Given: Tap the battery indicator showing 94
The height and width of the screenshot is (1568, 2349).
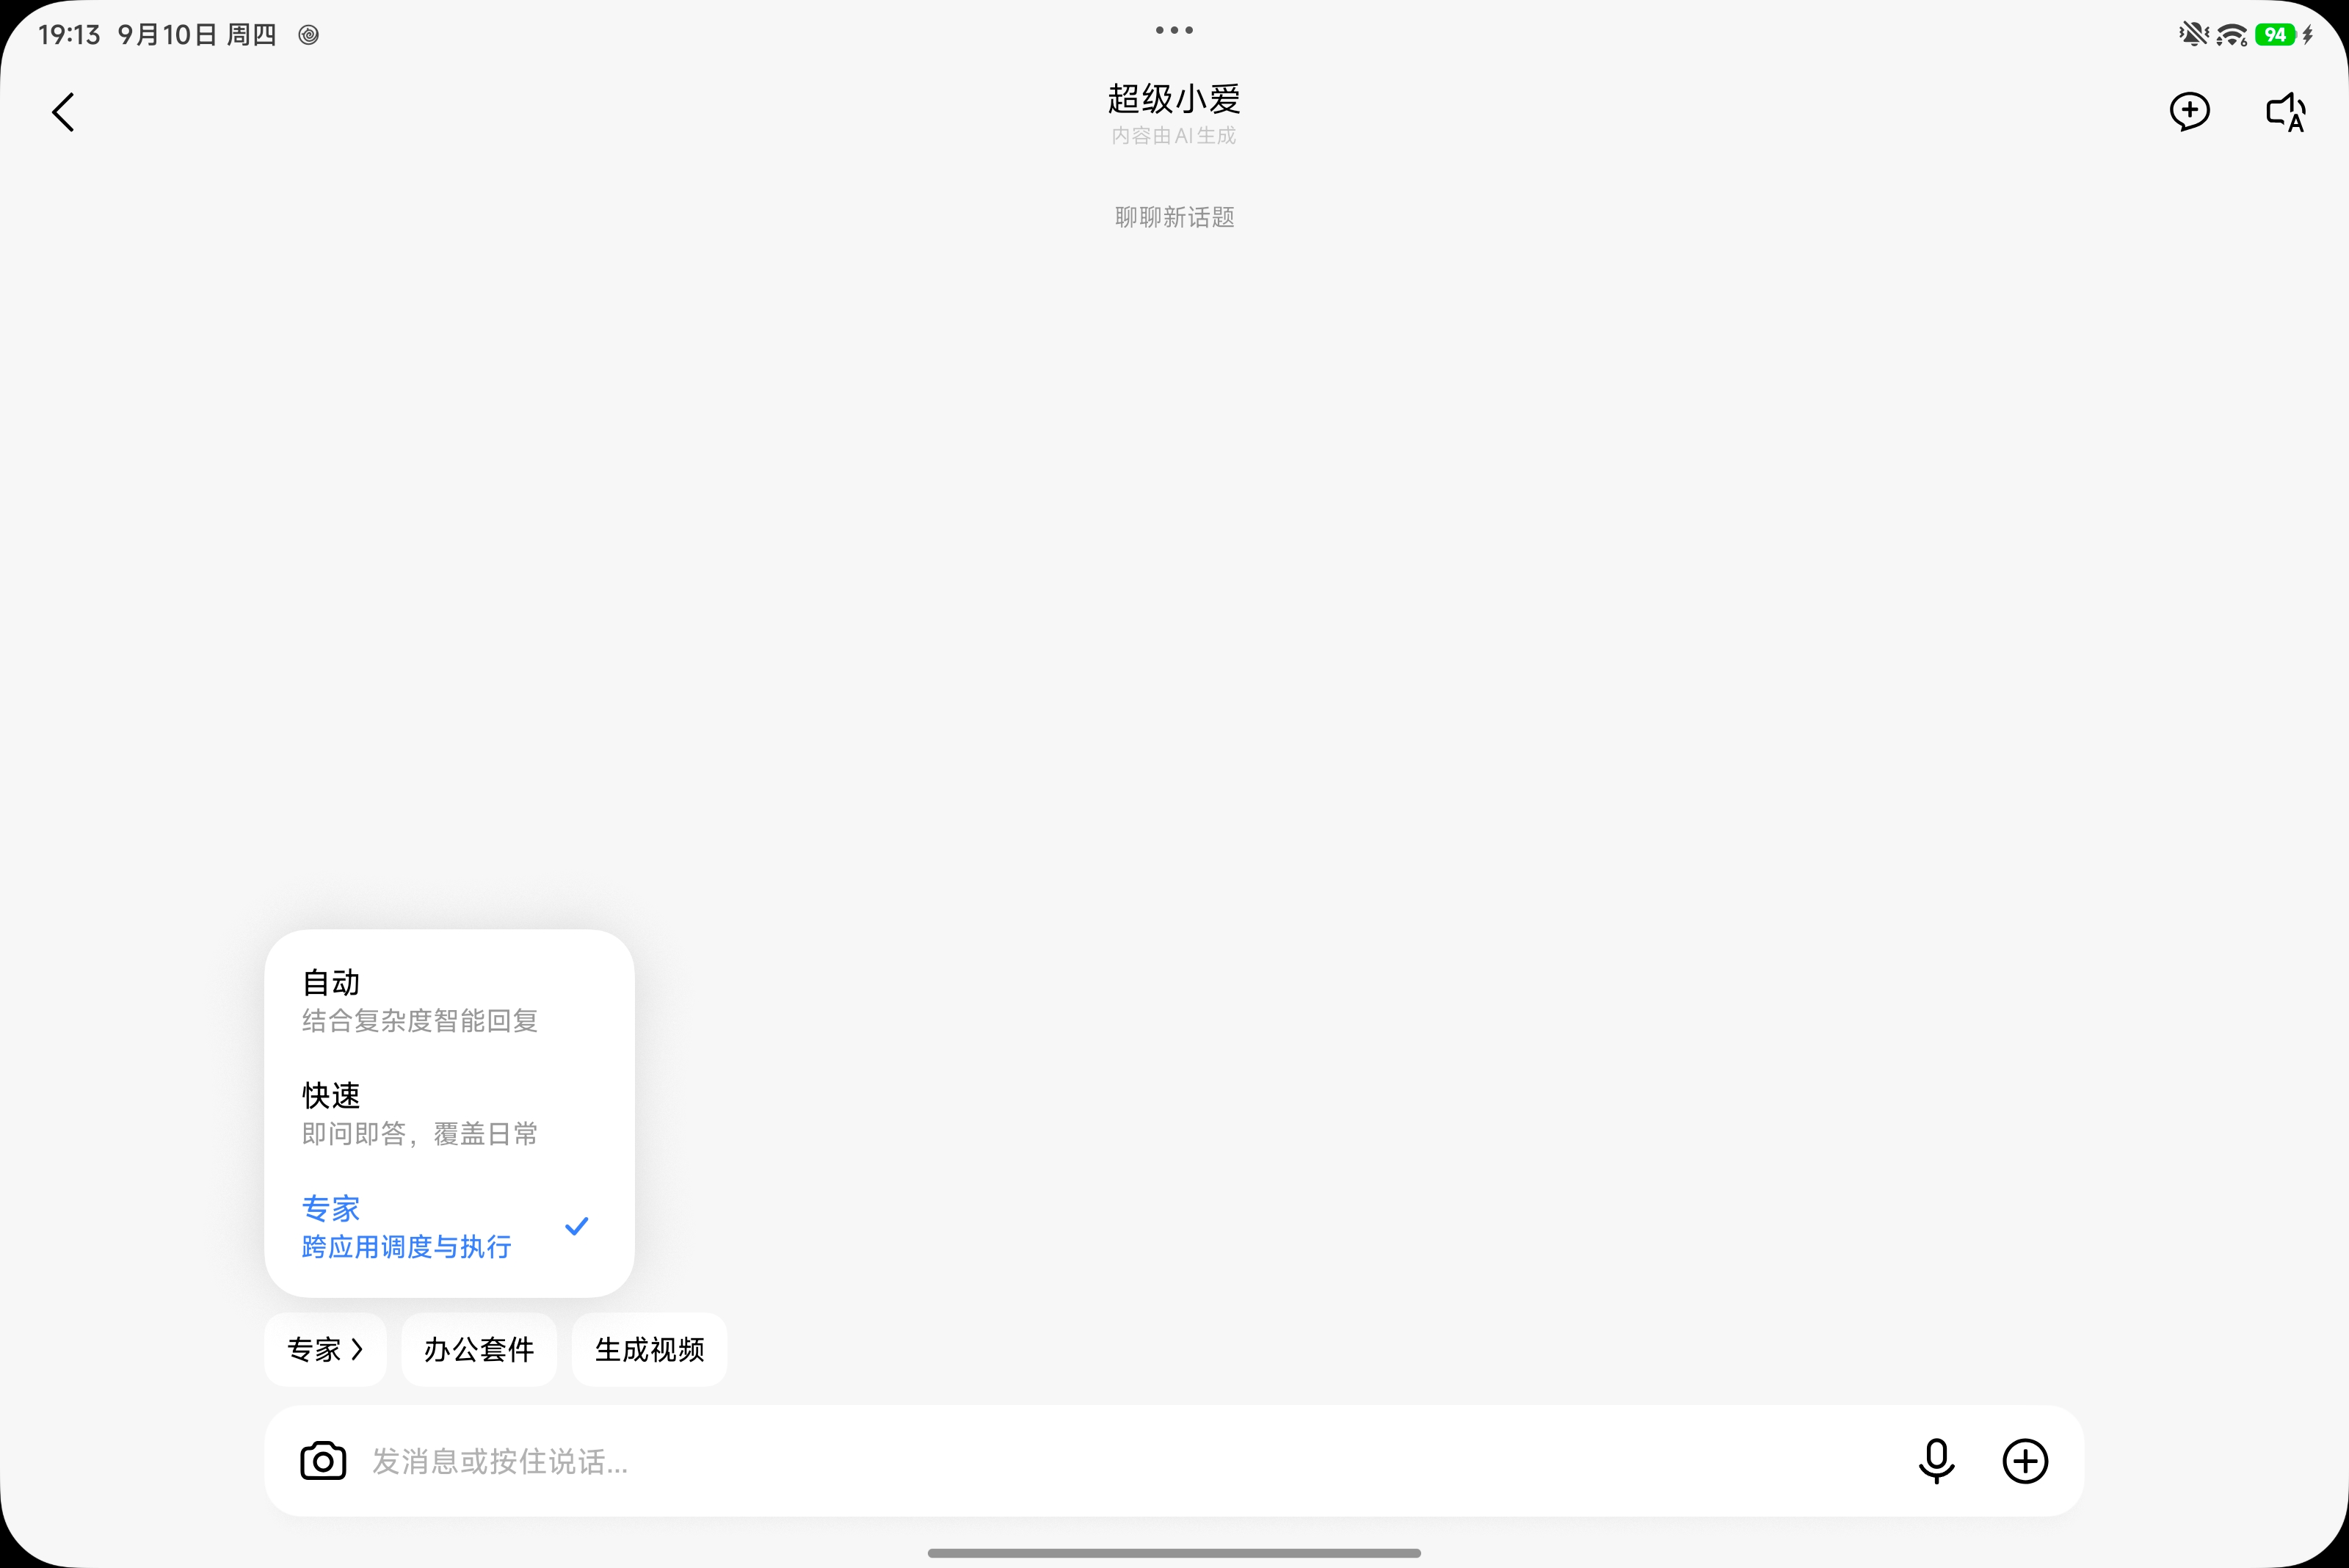Looking at the screenshot, I should point(2275,35).
